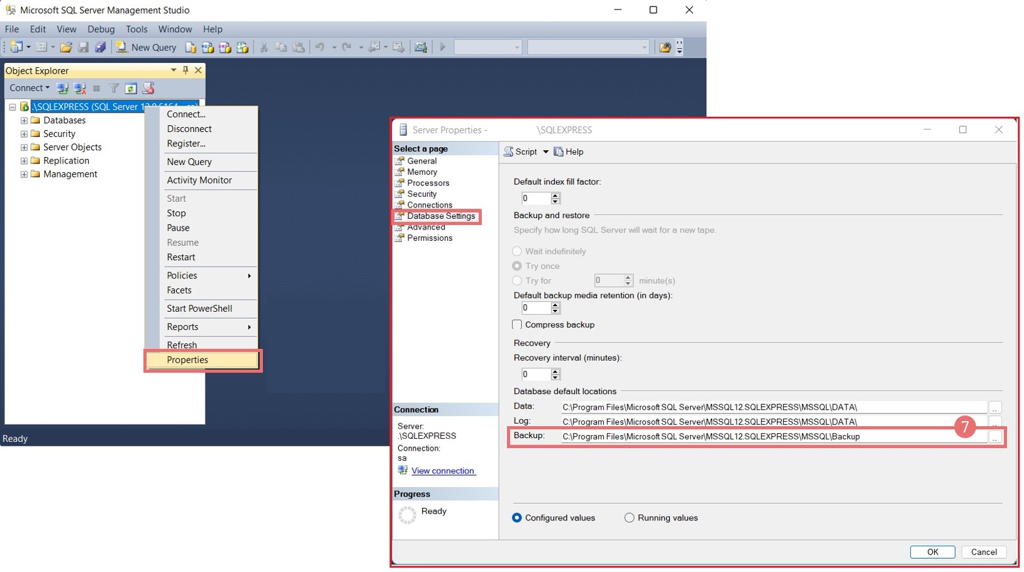Click the OK button
The height and width of the screenshot is (572, 1024).
(932, 552)
